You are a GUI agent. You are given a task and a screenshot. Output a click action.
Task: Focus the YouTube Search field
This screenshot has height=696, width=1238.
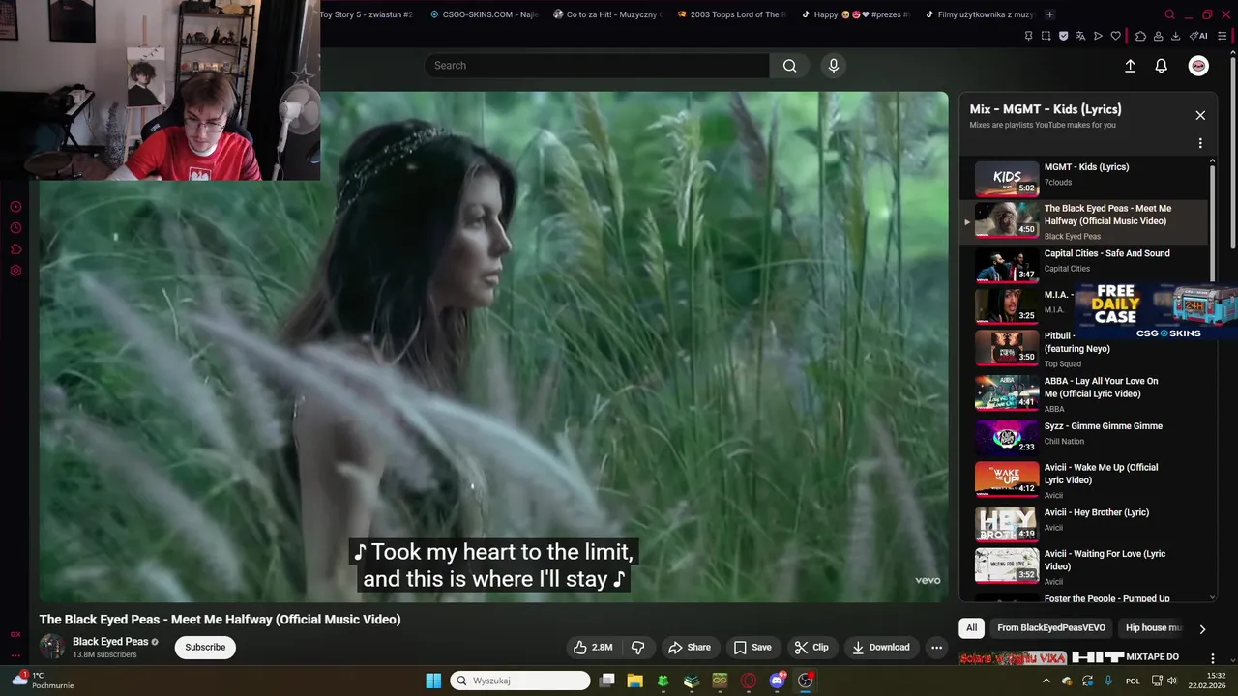(597, 66)
